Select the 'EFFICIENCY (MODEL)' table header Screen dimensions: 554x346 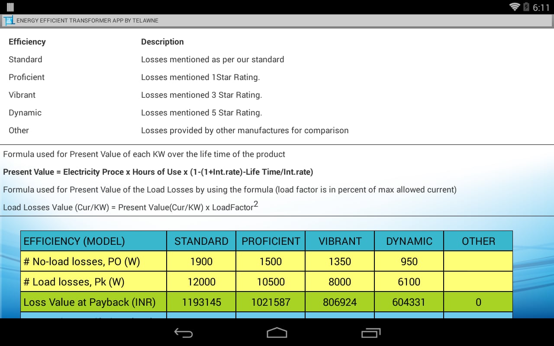(93, 241)
